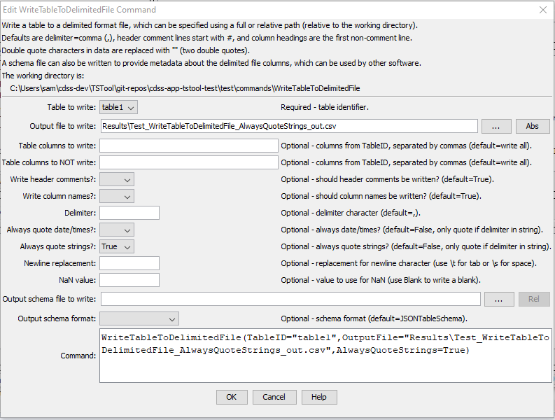Click the Table columns to write field
555x420 pixels.
click(x=189, y=146)
